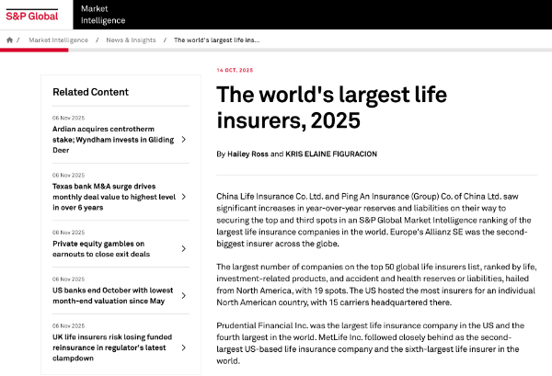The image size is (552, 376).
Task: Follow chevron beside UK life insurers article
Action: (184, 348)
